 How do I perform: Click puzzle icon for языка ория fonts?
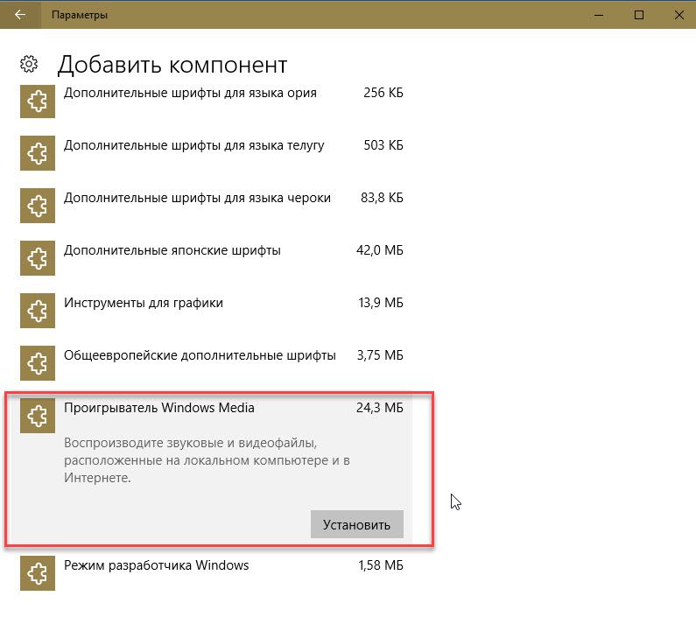pos(37,101)
